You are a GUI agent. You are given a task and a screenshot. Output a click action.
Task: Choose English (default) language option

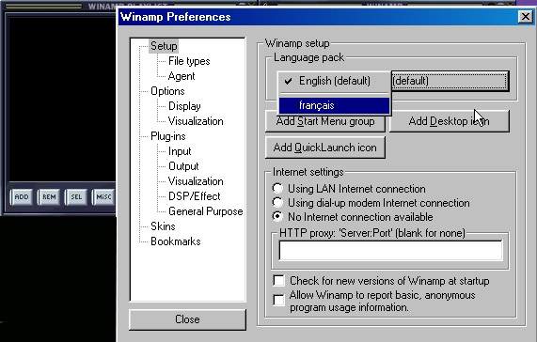[x=334, y=81]
